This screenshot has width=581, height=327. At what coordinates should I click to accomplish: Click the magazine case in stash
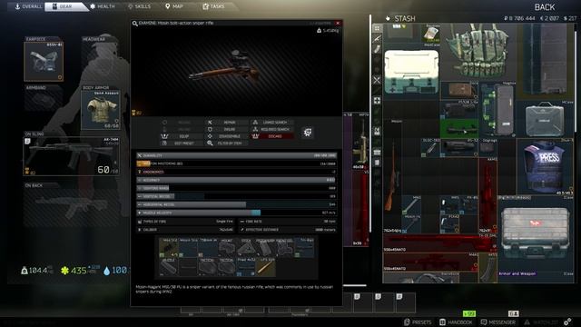click(497, 110)
